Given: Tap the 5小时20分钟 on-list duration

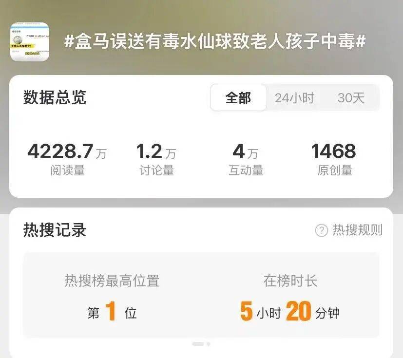Looking at the screenshot, I should coord(290,311).
